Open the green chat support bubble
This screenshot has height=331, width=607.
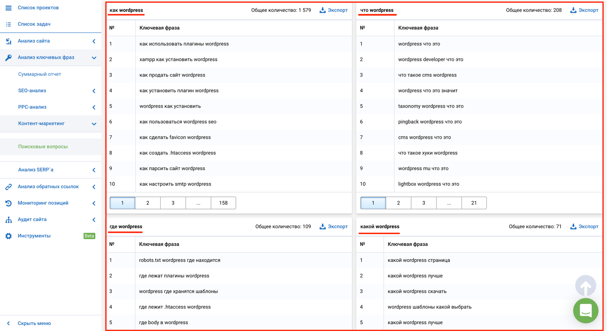[585, 311]
